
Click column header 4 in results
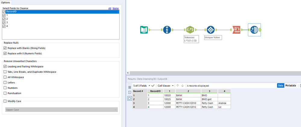coord(224,91)
